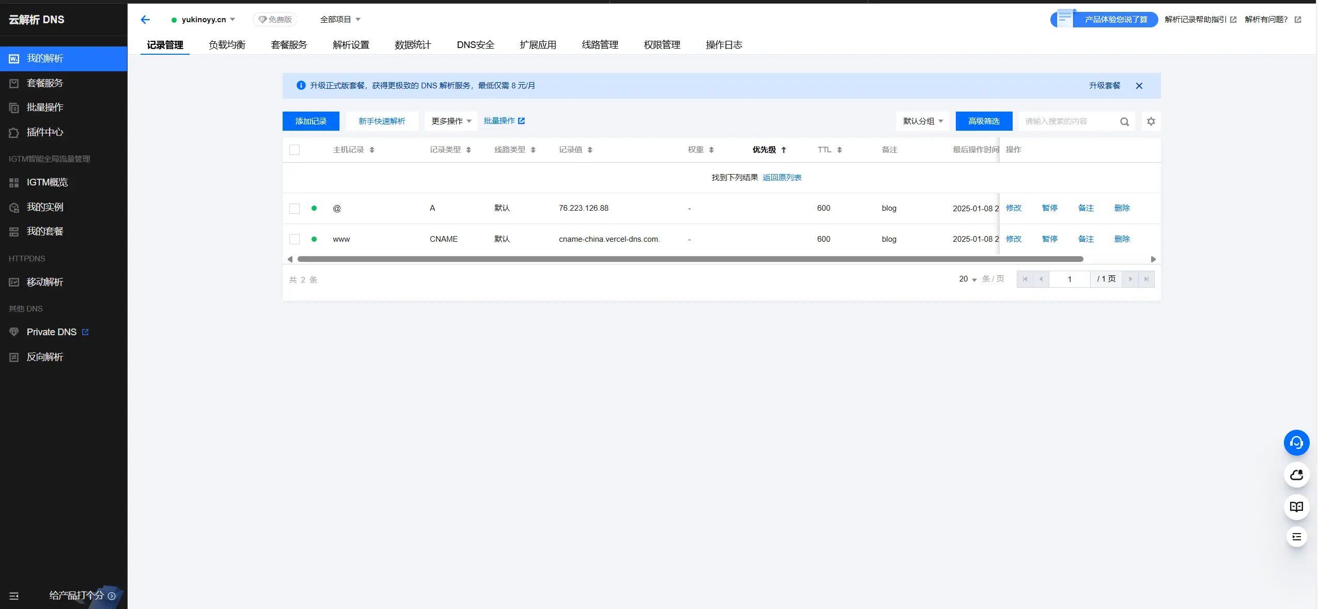Click the 返回原列表 link
The width and height of the screenshot is (1318, 609).
[782, 178]
